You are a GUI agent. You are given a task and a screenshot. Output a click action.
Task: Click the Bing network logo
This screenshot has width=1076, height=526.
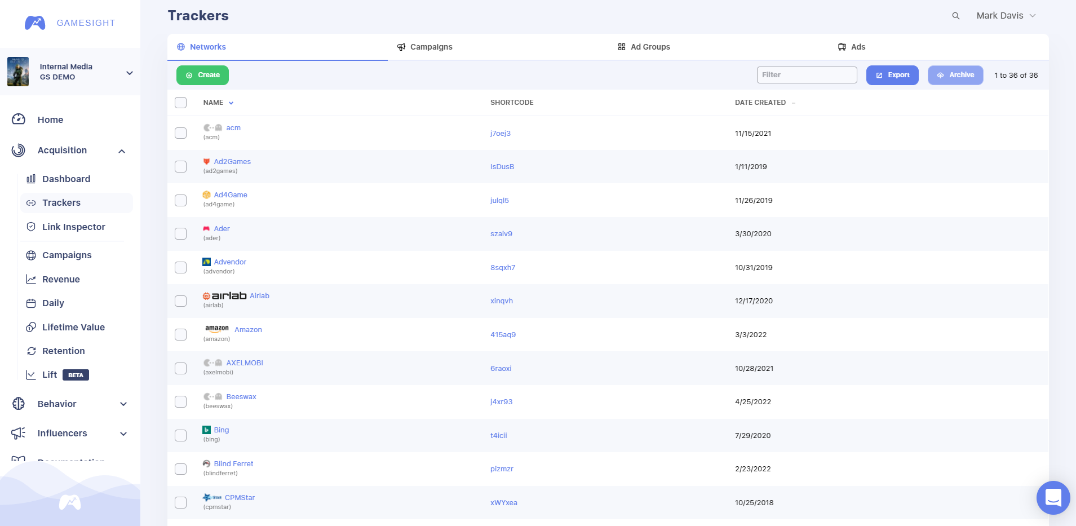click(206, 430)
